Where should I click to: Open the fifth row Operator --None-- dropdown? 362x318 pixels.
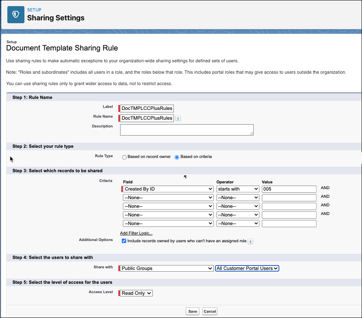[237, 224]
